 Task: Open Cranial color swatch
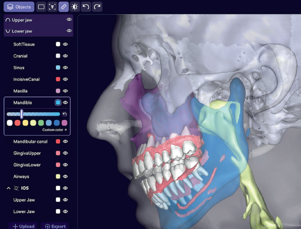[58, 56]
